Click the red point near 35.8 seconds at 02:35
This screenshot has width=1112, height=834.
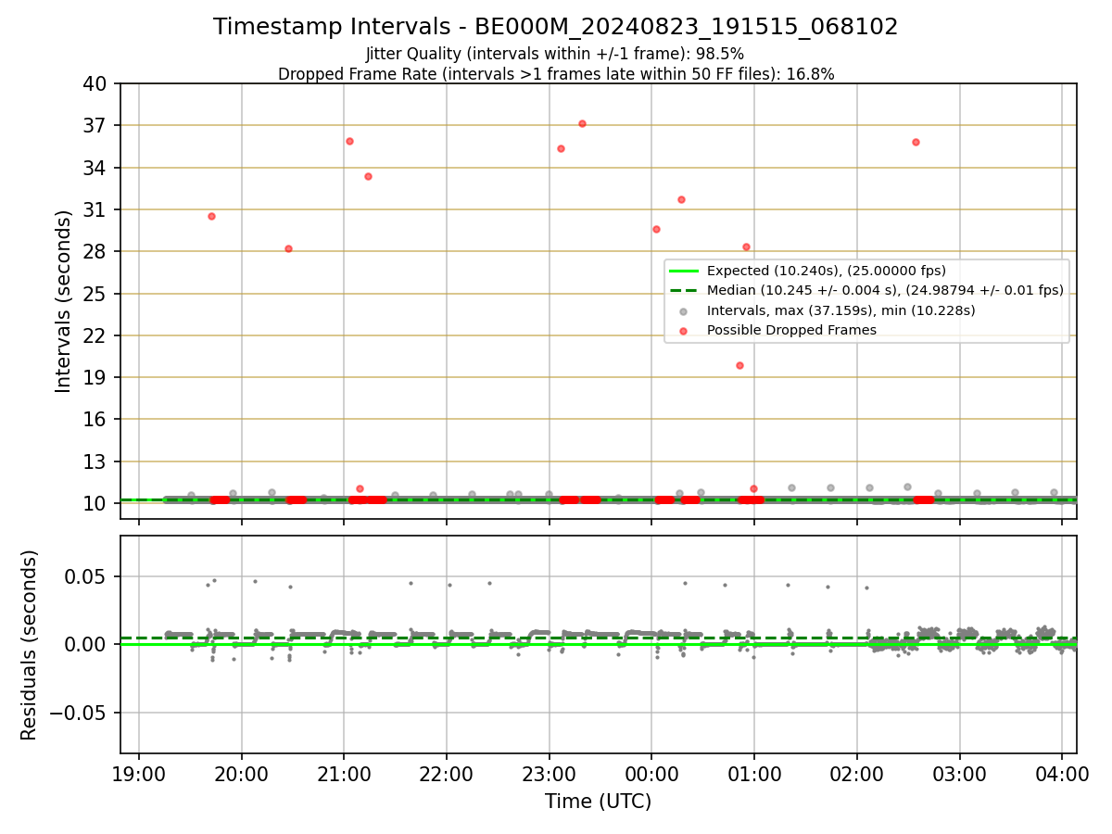click(x=916, y=142)
